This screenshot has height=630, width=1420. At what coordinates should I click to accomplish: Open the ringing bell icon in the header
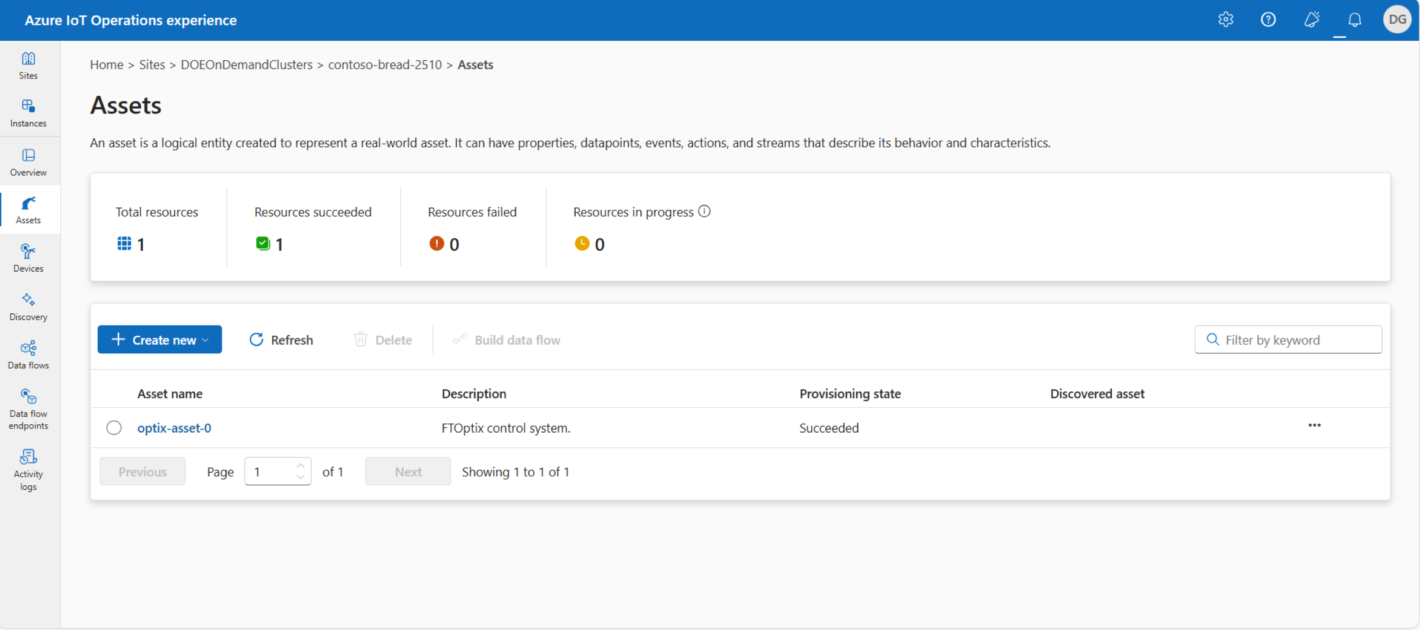point(1312,20)
